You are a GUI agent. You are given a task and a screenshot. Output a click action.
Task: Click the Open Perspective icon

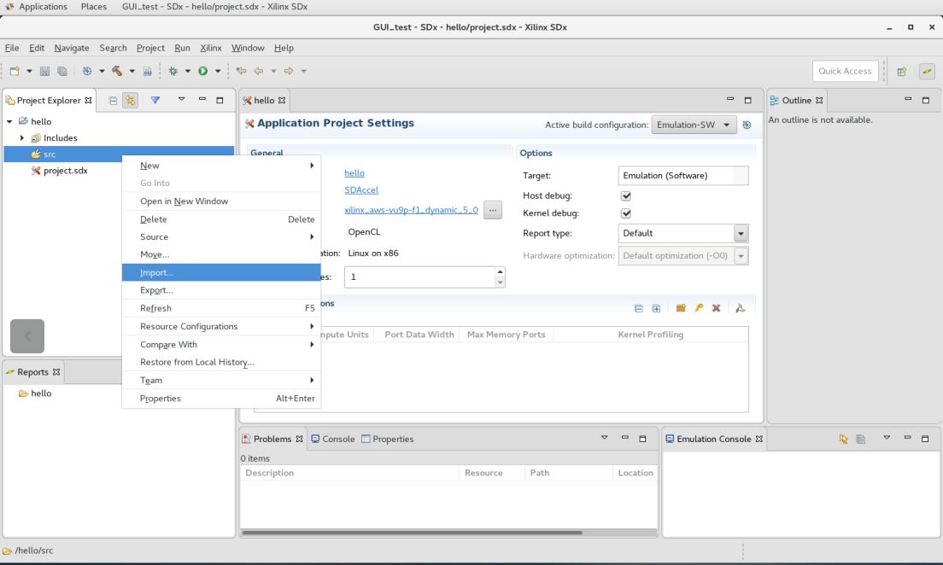[901, 72]
